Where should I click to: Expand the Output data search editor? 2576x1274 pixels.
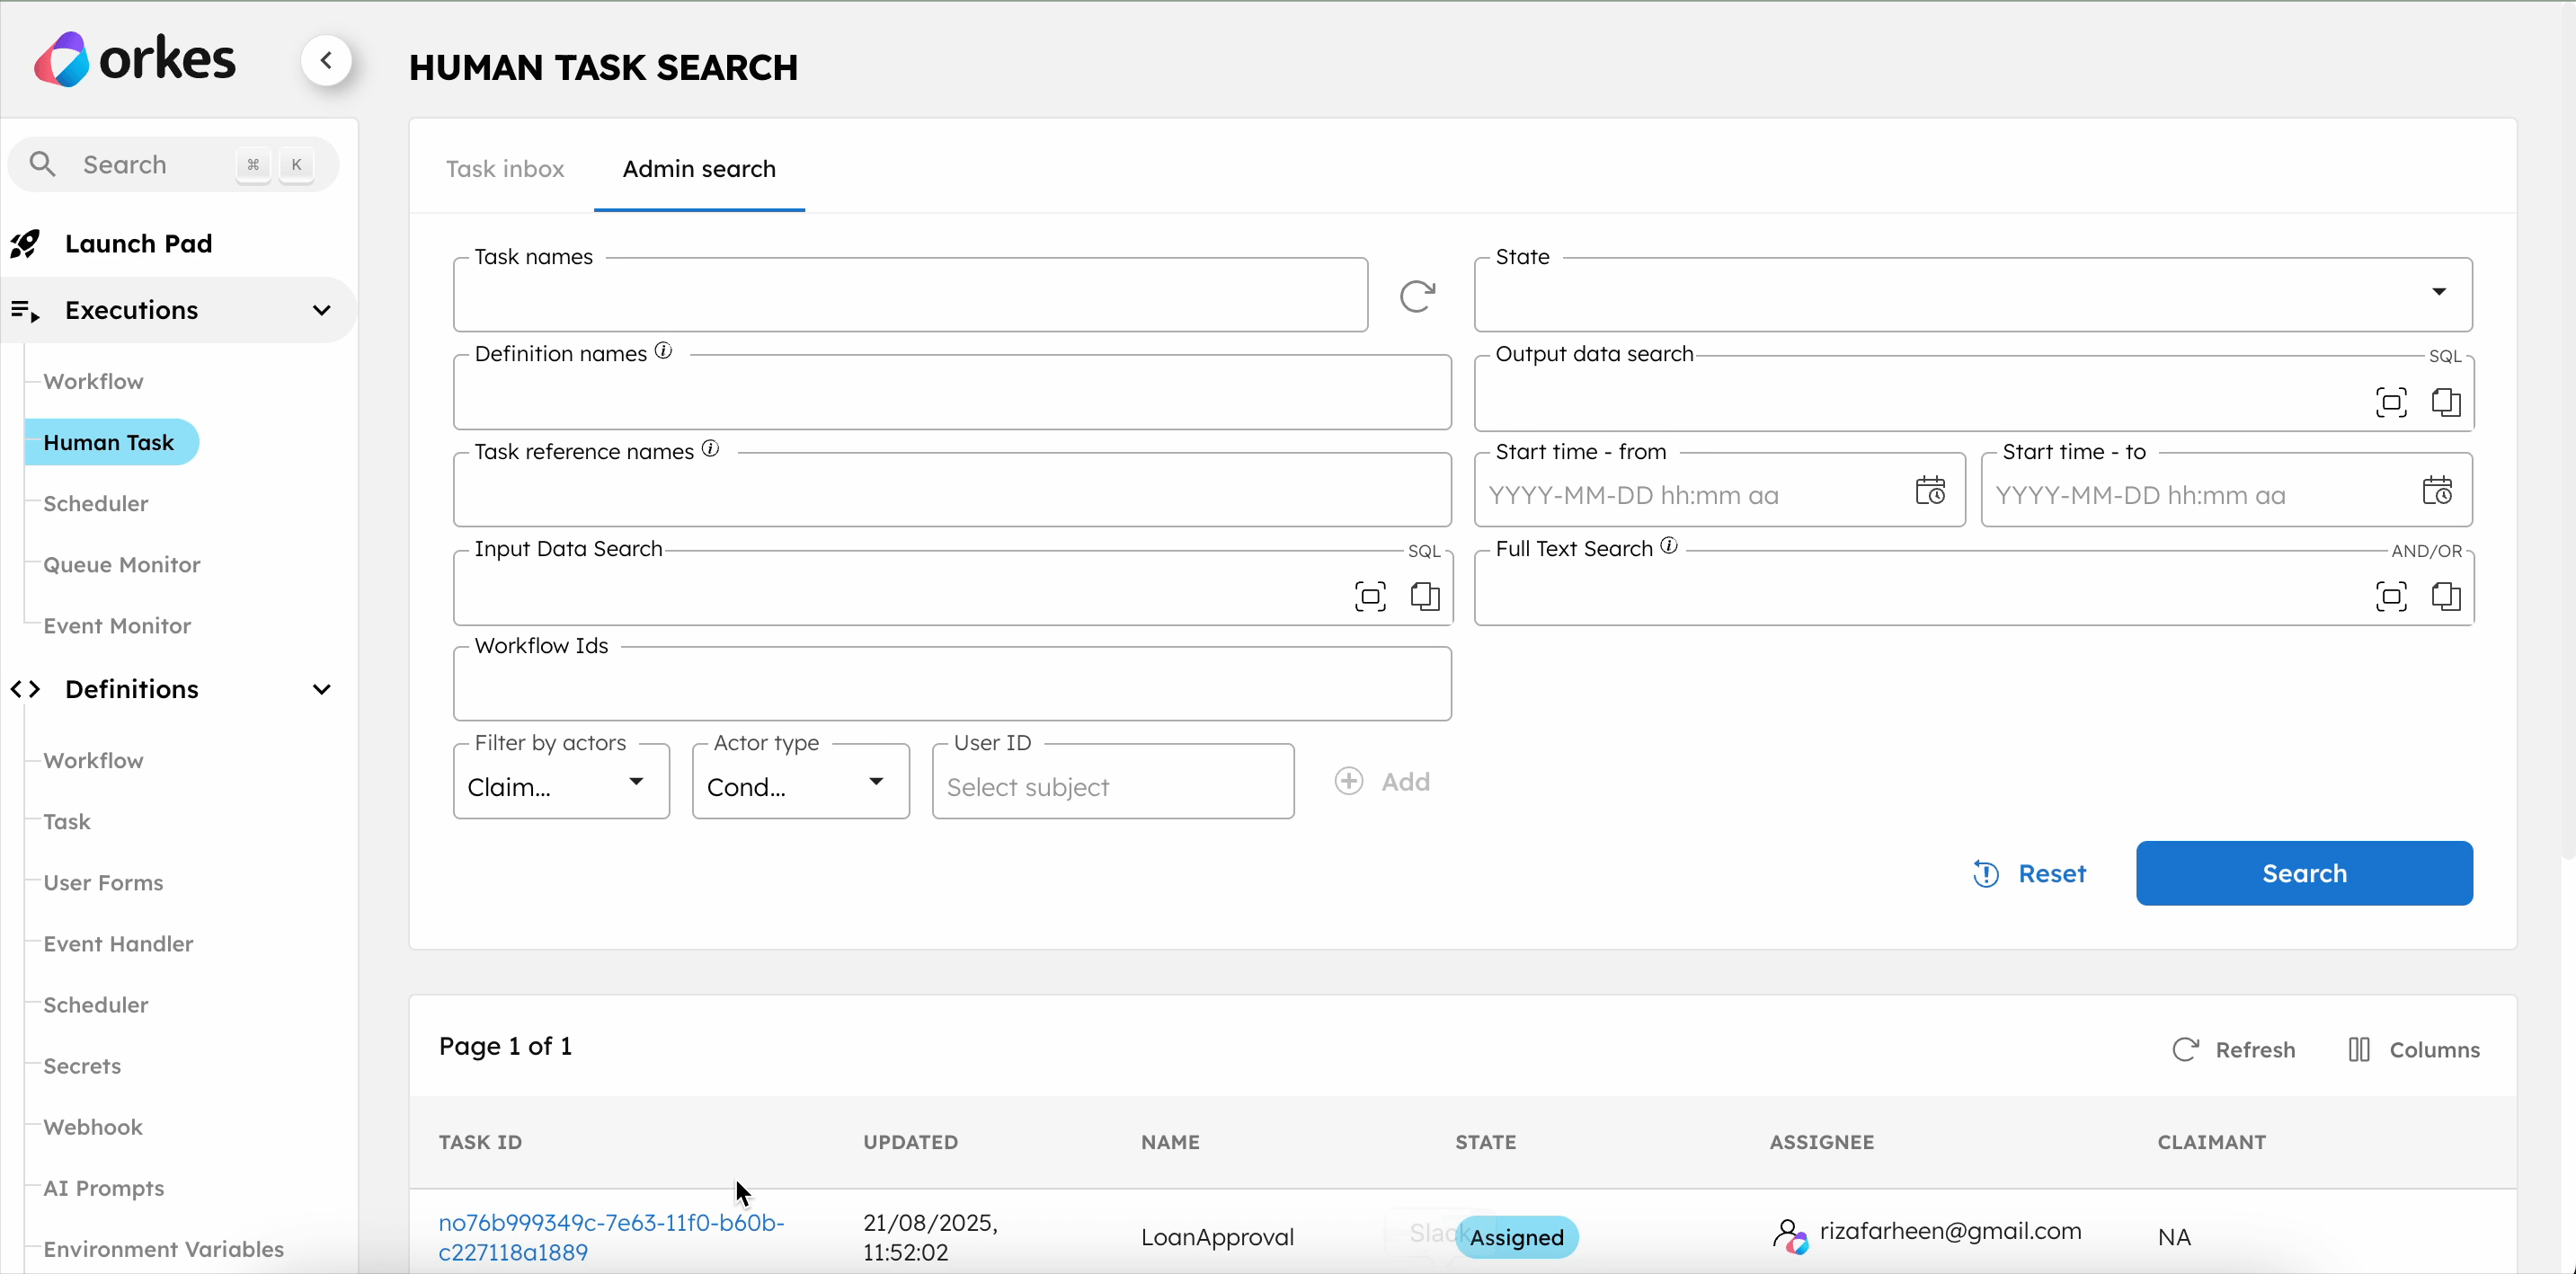2391,403
